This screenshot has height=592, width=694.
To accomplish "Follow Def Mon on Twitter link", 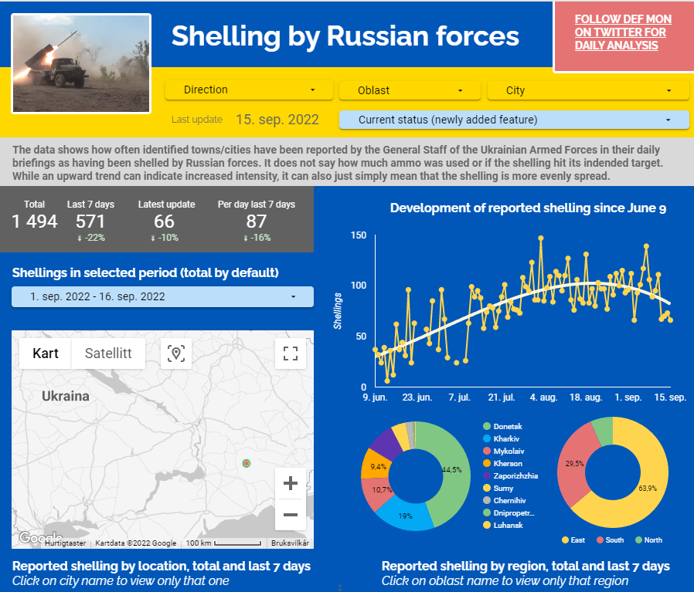I will [622, 32].
